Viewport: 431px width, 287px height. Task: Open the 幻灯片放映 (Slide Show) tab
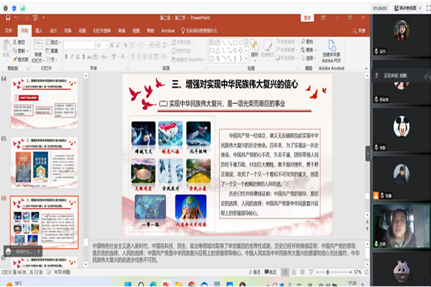tap(100, 31)
